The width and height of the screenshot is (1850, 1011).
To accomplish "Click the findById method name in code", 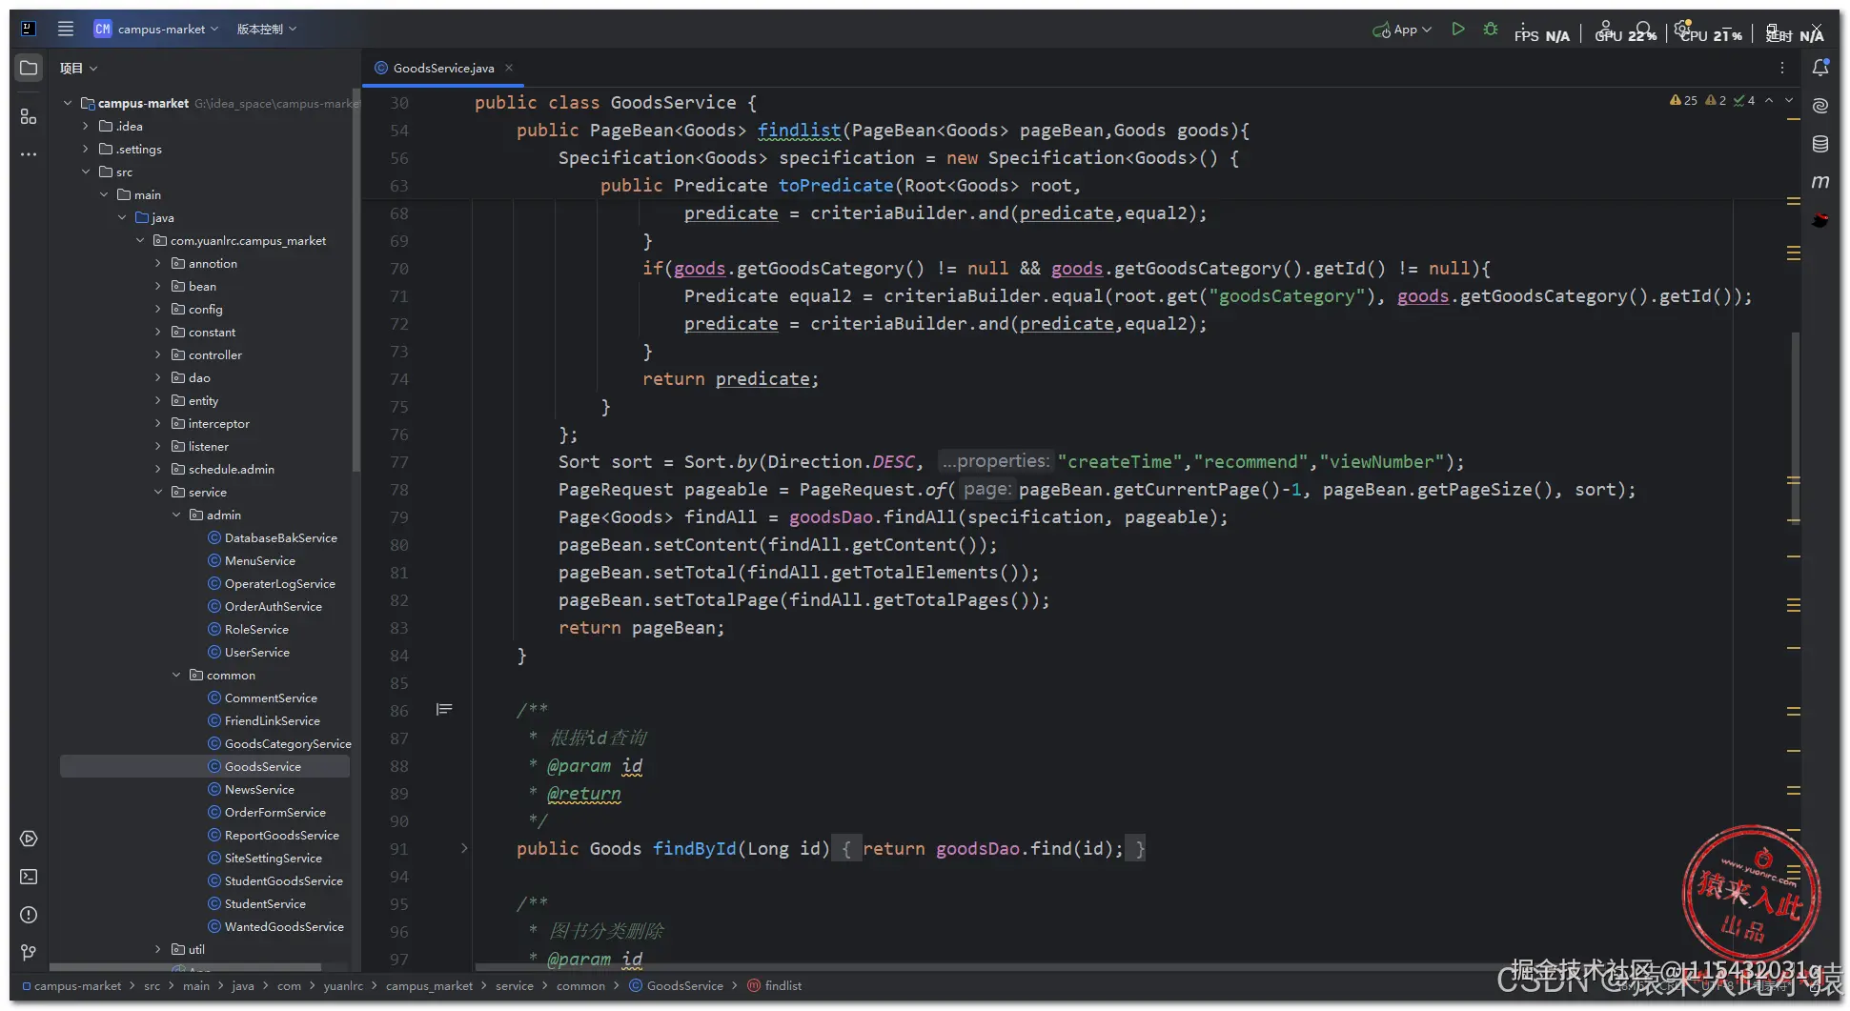I will point(694,848).
